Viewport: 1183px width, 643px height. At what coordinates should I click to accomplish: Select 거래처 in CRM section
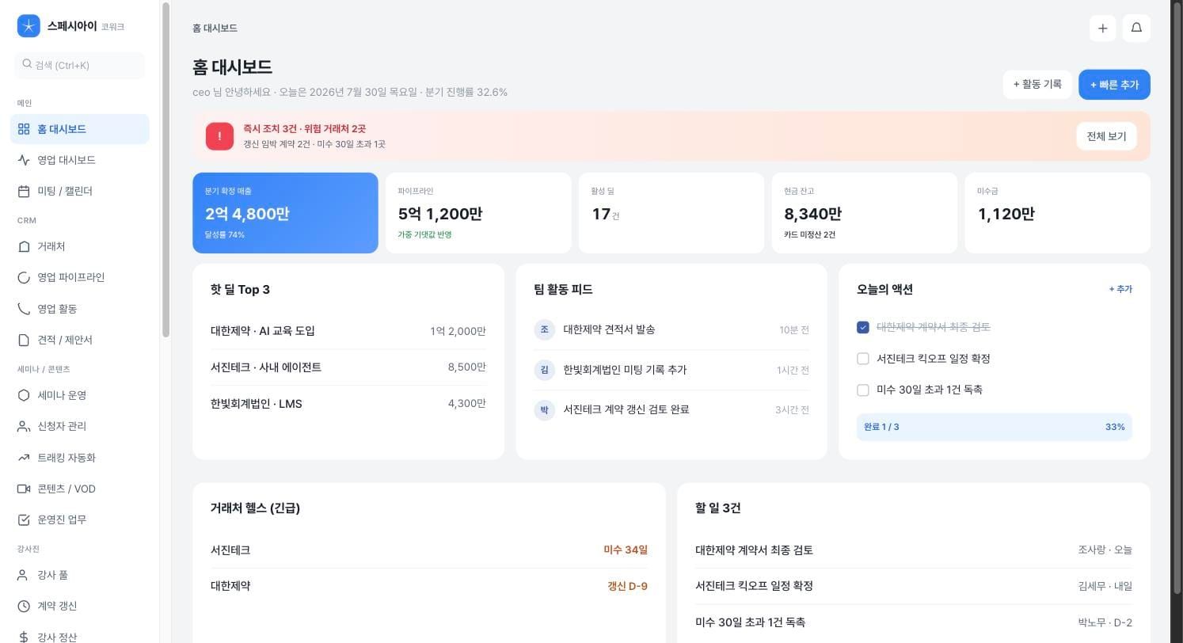click(x=79, y=246)
